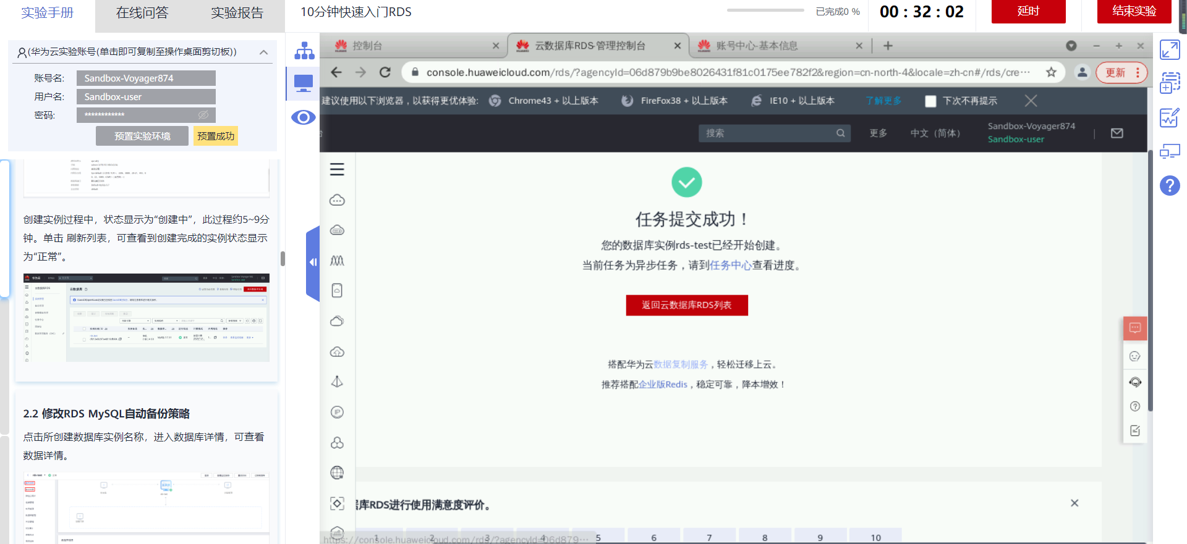
Task: Open the 了解更多 link
Action: [883, 101]
